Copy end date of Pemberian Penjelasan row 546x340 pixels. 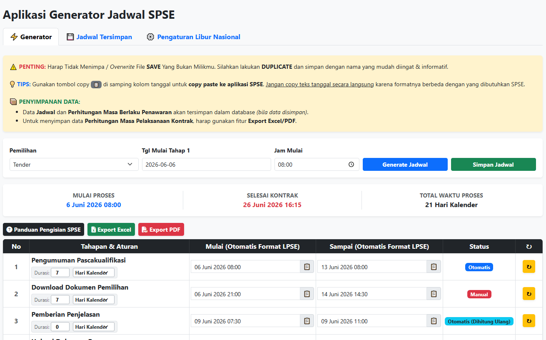click(434, 321)
